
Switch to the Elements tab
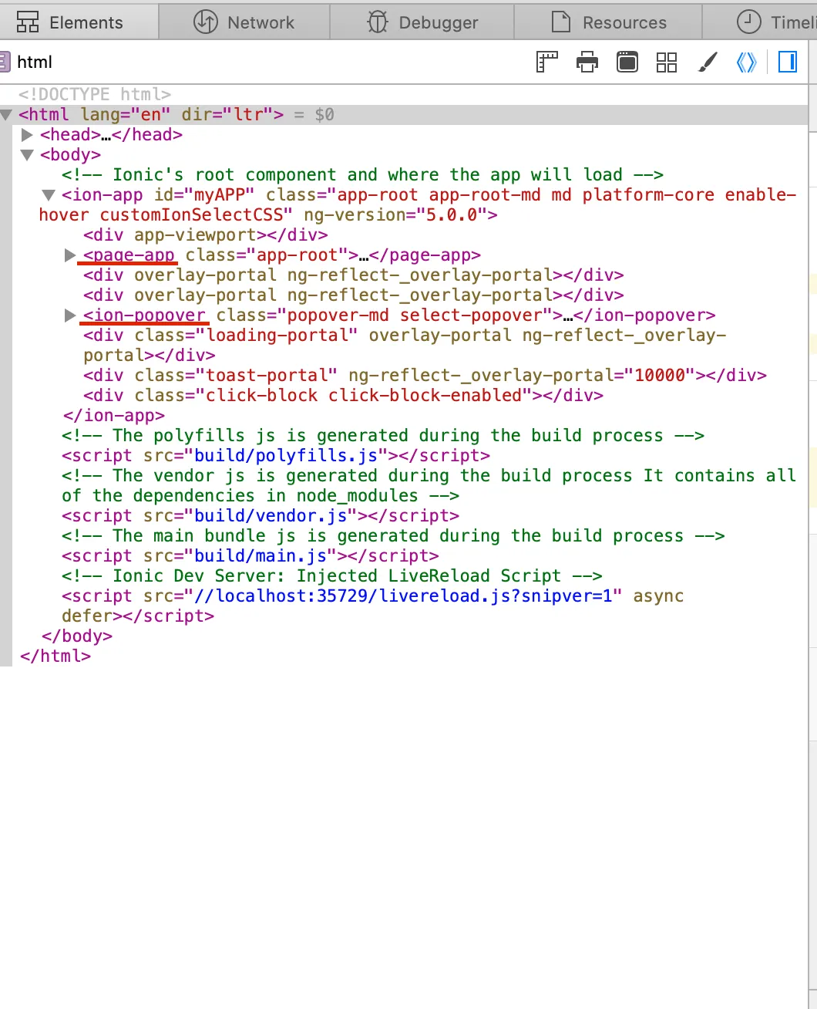(x=79, y=22)
